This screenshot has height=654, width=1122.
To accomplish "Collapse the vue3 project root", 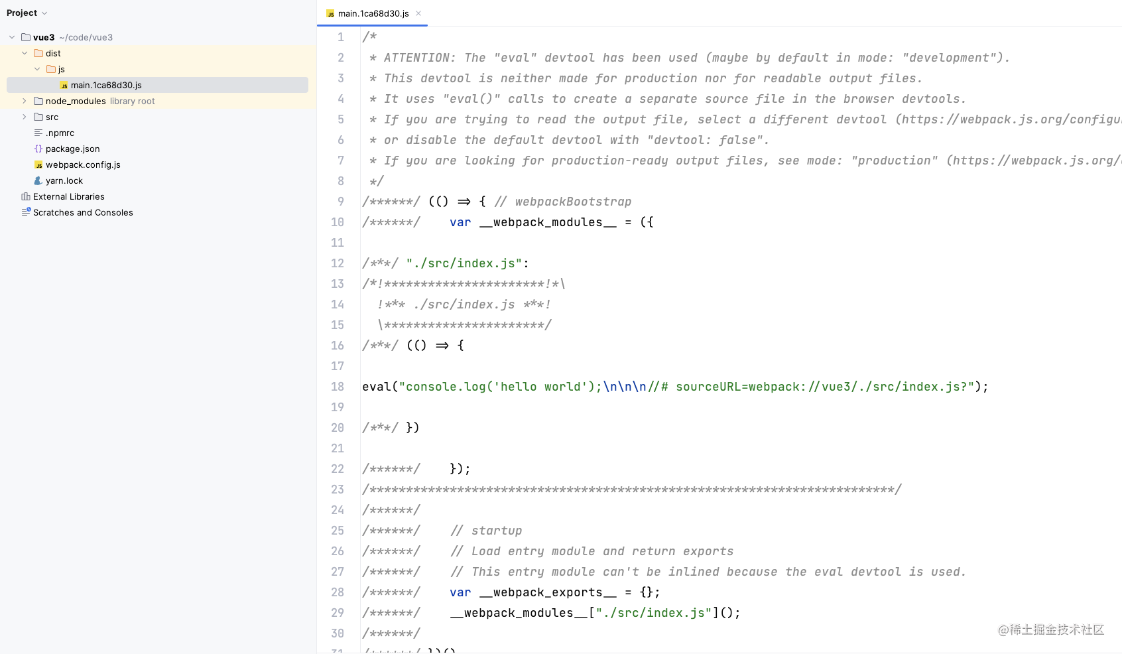I will click(x=12, y=37).
